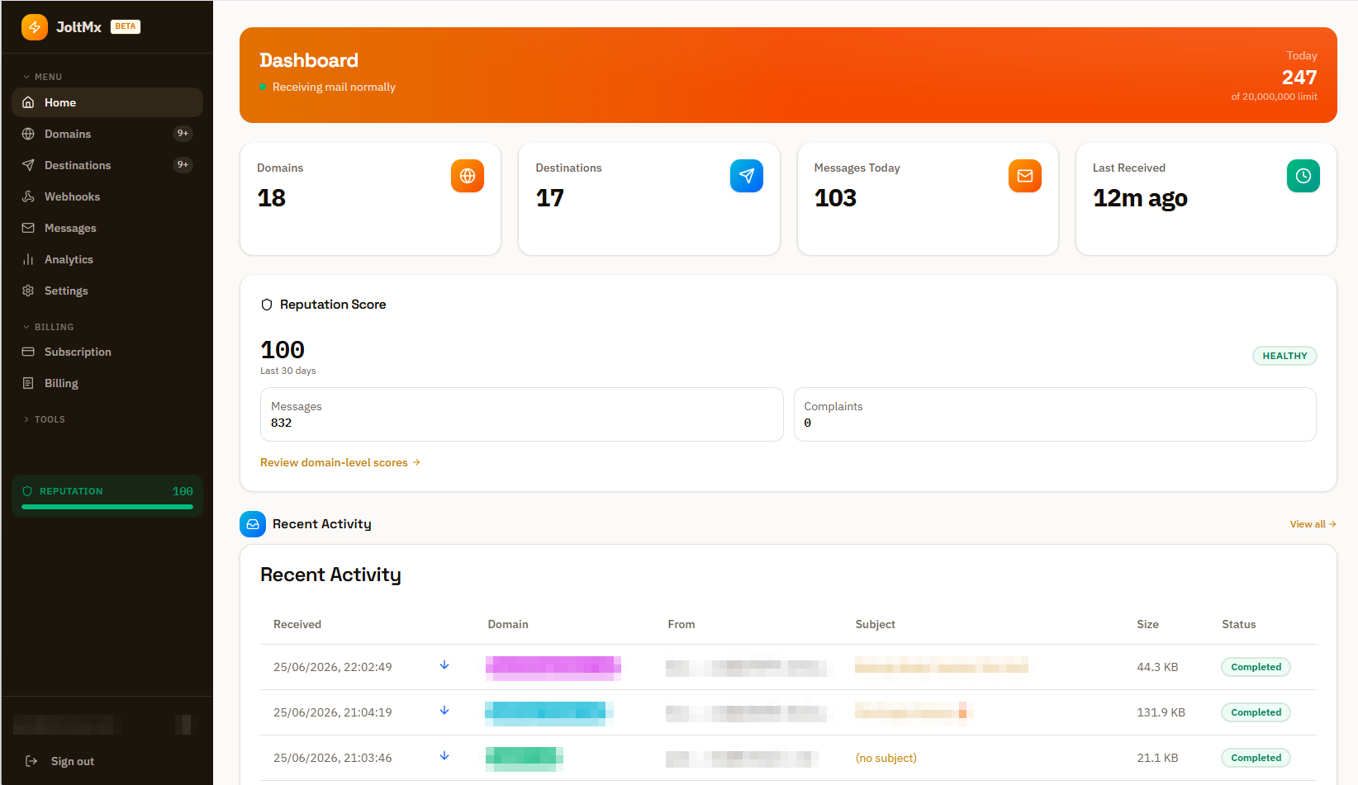
Task: Click the JoltMx lightning logo icon
Action: coord(35,26)
